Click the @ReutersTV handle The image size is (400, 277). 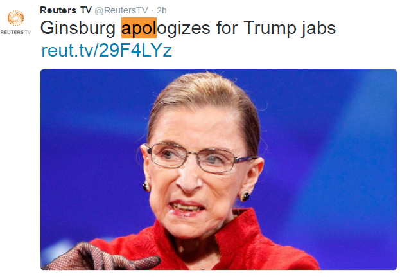[x=121, y=10]
